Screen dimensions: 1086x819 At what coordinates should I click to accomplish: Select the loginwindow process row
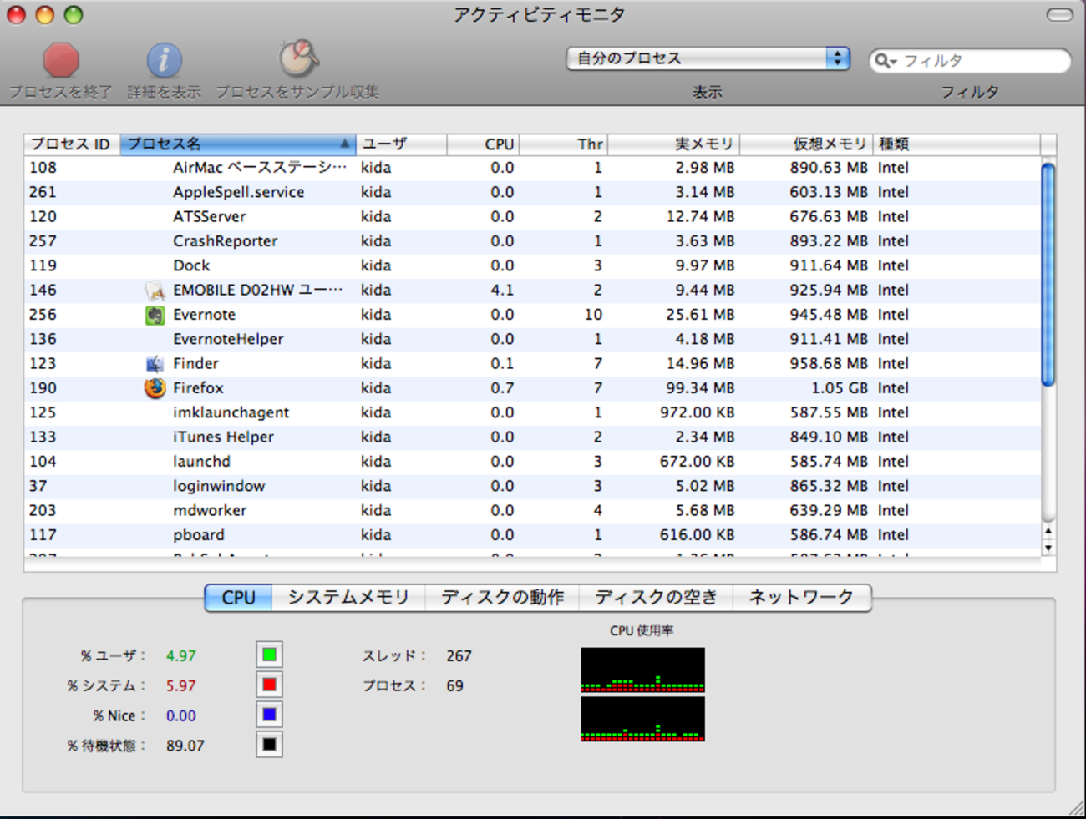pos(501,486)
